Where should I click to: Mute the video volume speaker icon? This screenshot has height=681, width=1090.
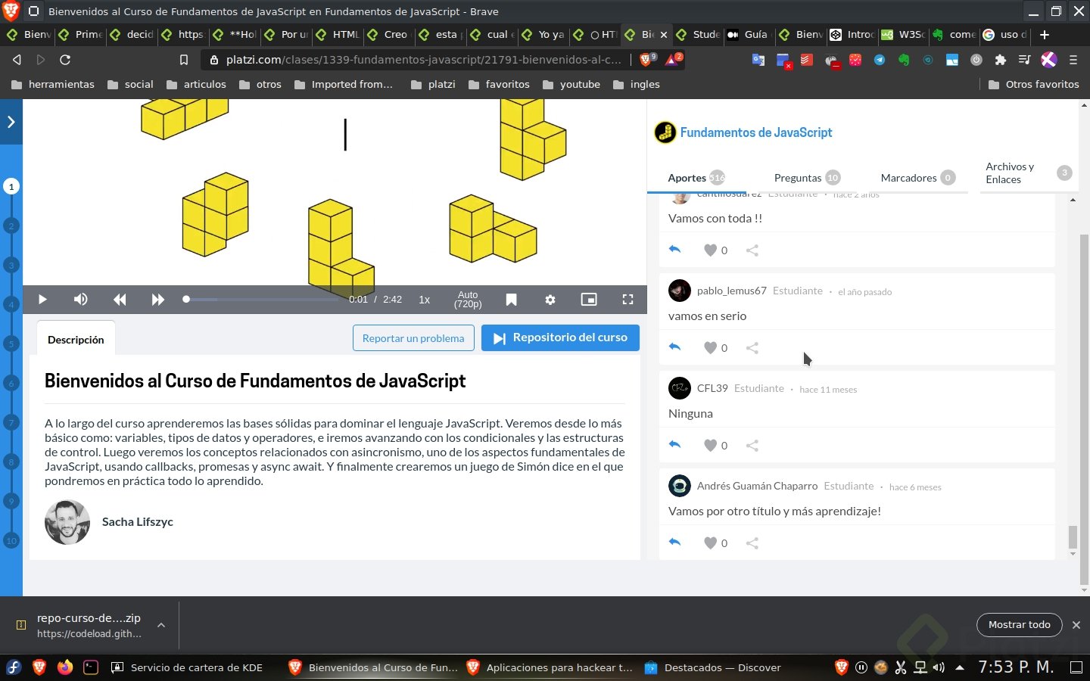pos(80,300)
